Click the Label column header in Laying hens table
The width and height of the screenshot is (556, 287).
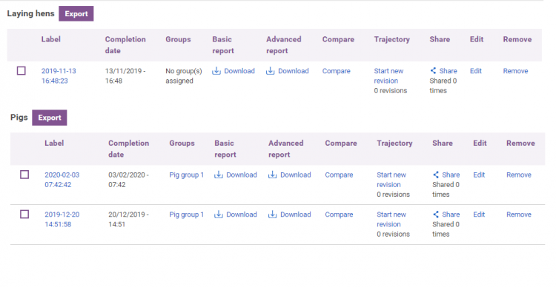[50, 39]
